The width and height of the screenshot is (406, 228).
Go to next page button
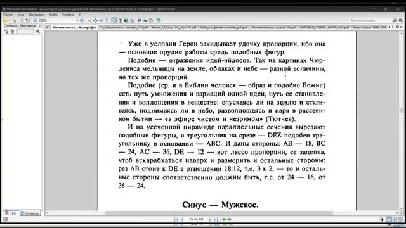click(x=210, y=219)
